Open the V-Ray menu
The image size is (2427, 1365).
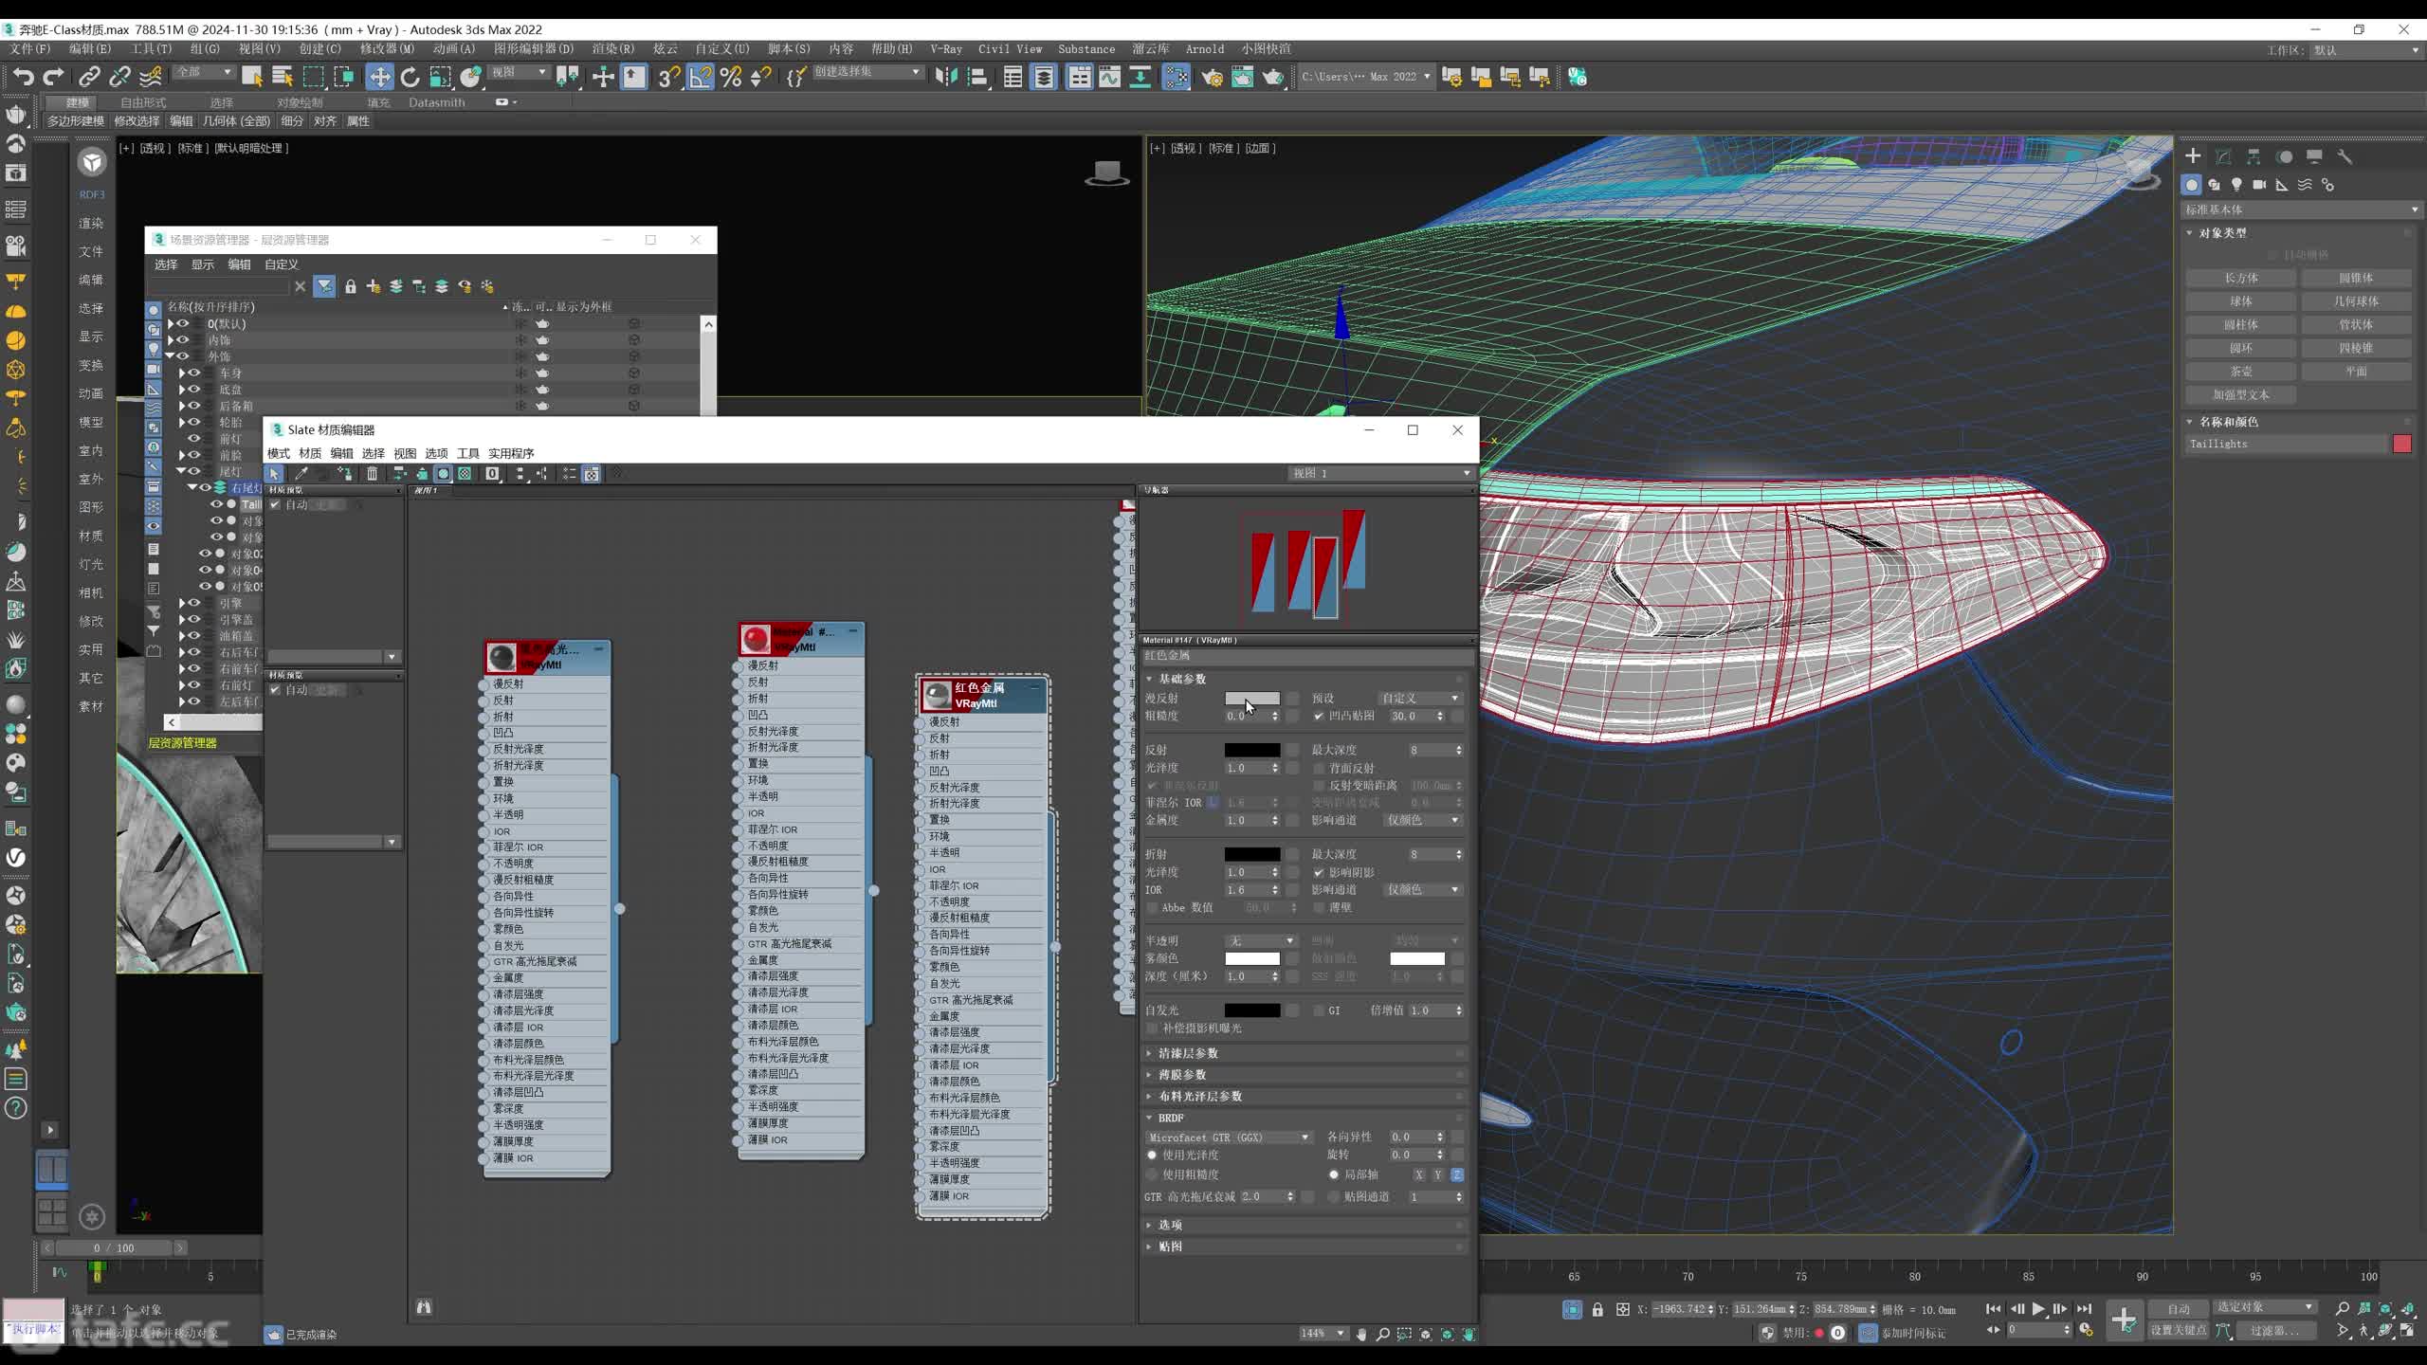pos(945,48)
